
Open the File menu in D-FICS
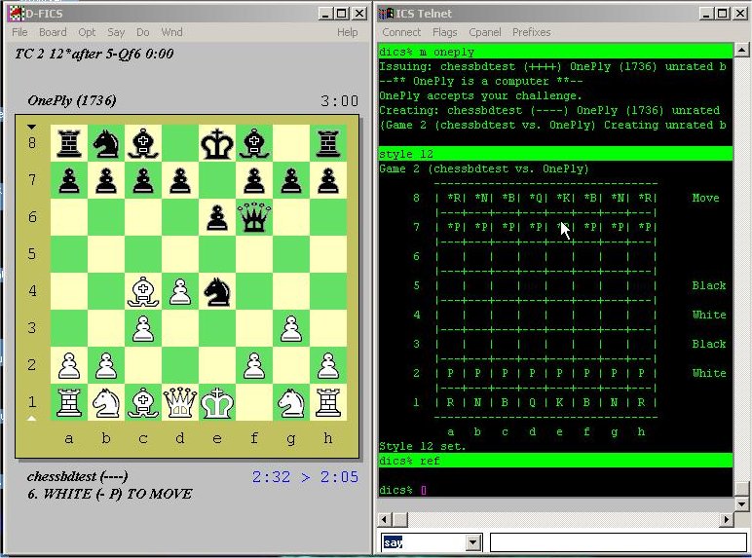pos(19,32)
